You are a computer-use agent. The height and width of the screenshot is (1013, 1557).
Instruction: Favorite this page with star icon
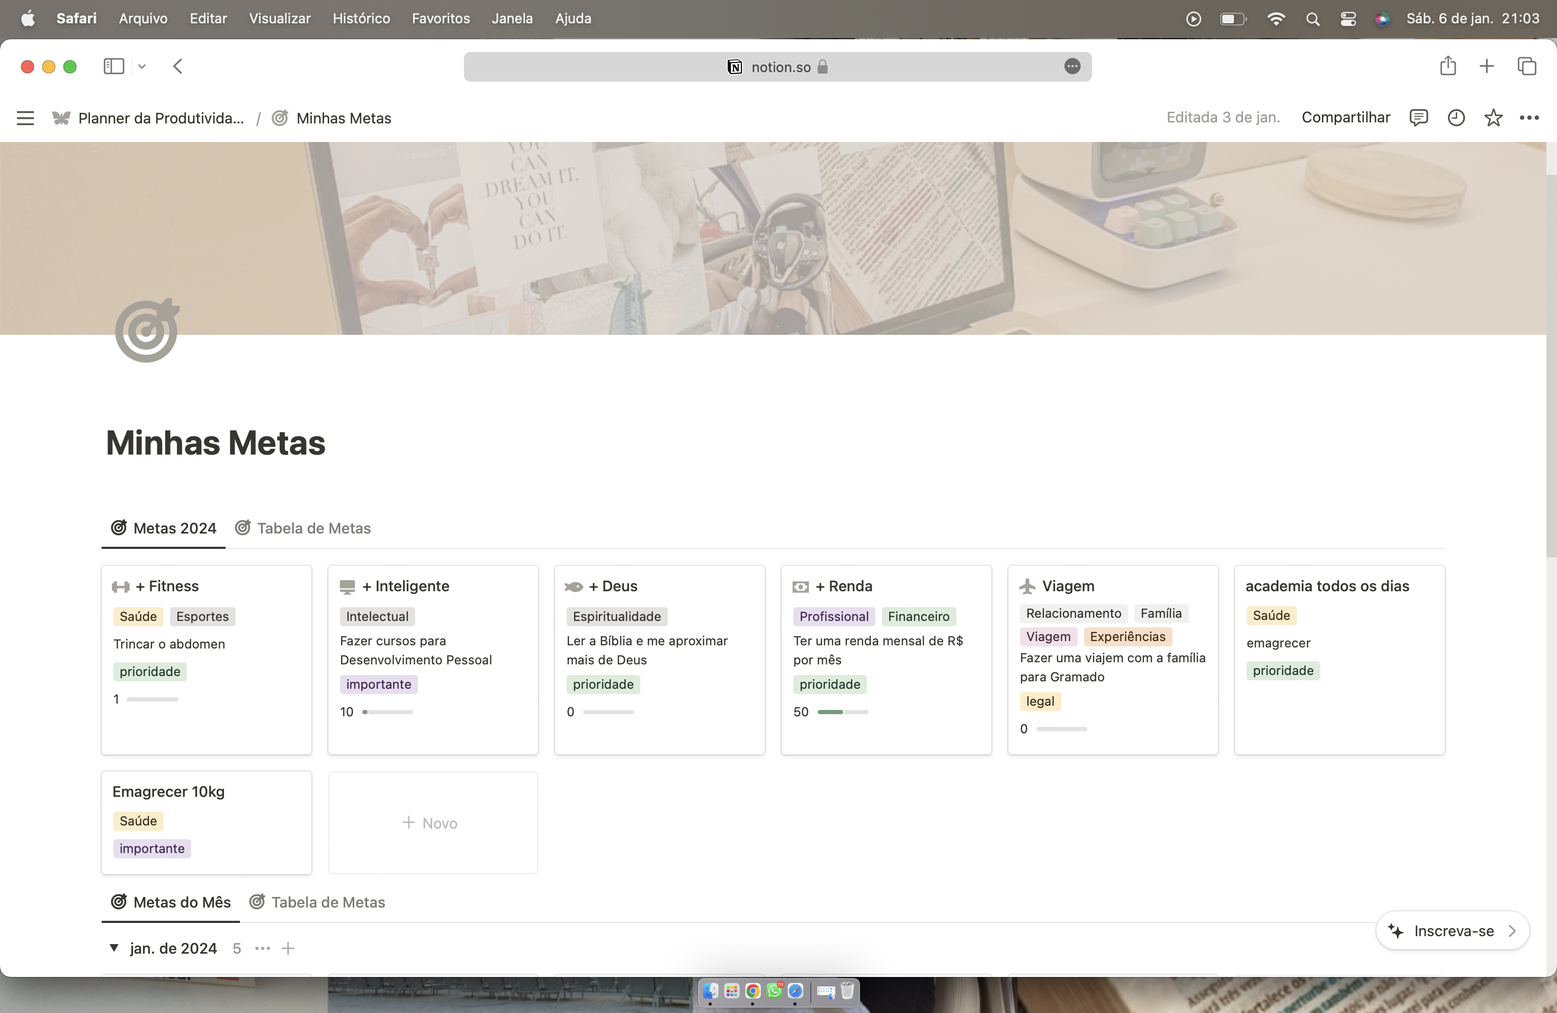1493,118
